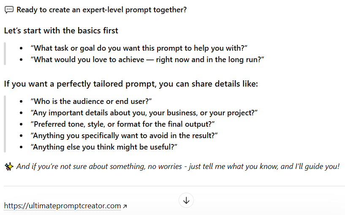Click the external link arrow icon
Screen dimensions: 345x215
(125, 206)
